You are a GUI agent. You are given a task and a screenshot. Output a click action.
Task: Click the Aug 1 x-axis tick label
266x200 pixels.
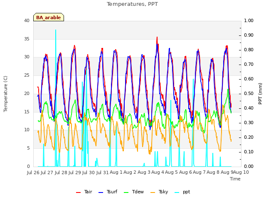click(x=116, y=172)
